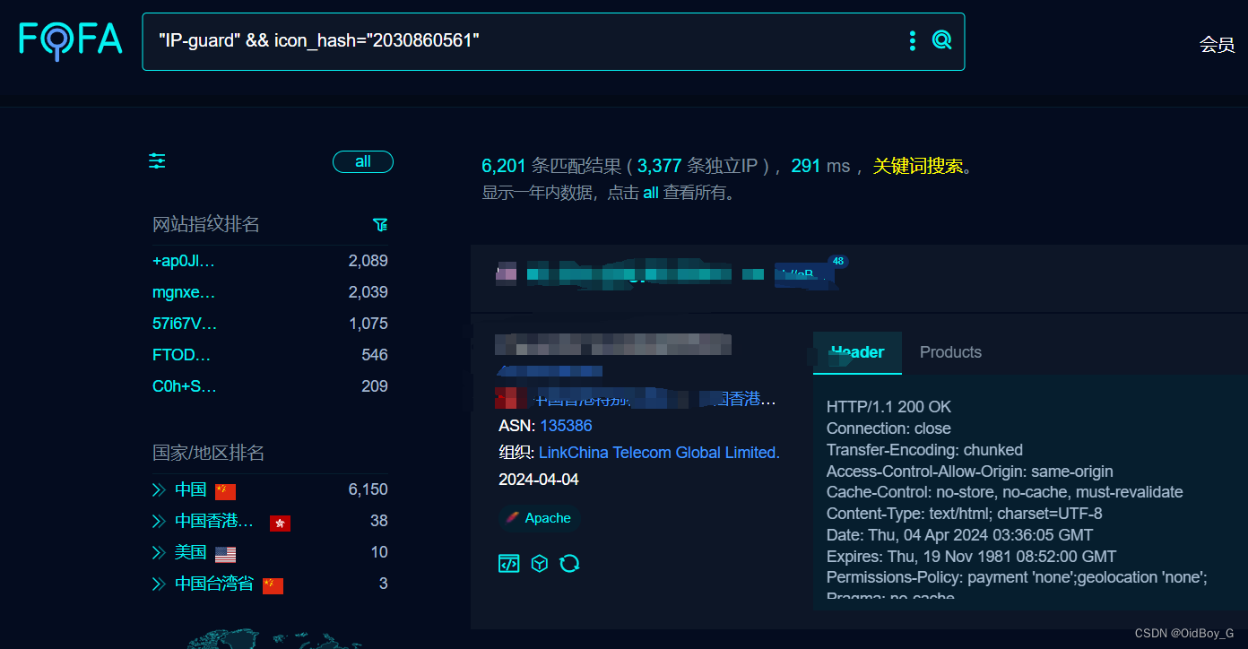Click the all link to view everything
The image size is (1248, 649).
pos(651,193)
